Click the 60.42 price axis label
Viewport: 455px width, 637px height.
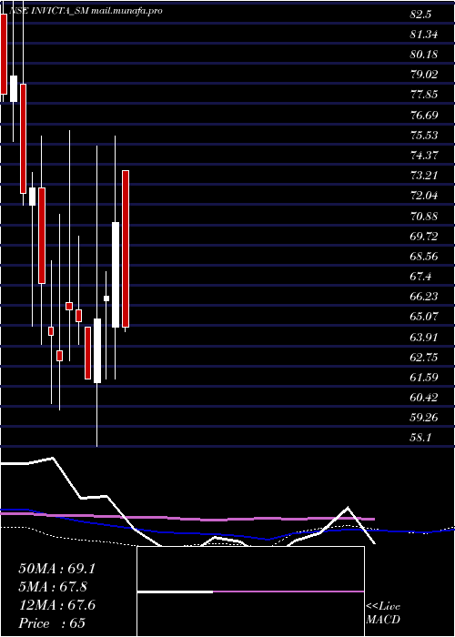click(424, 398)
